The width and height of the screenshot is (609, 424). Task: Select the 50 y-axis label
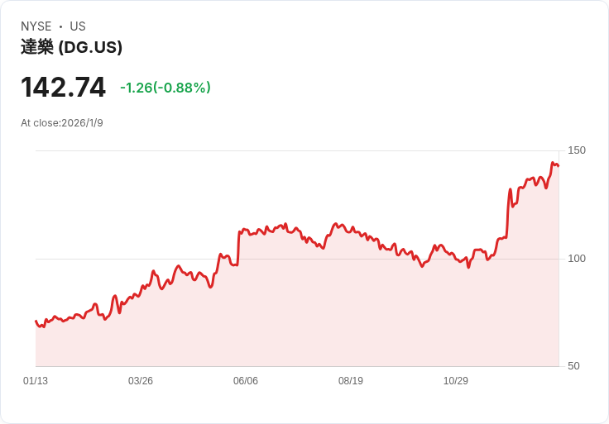[x=573, y=366]
